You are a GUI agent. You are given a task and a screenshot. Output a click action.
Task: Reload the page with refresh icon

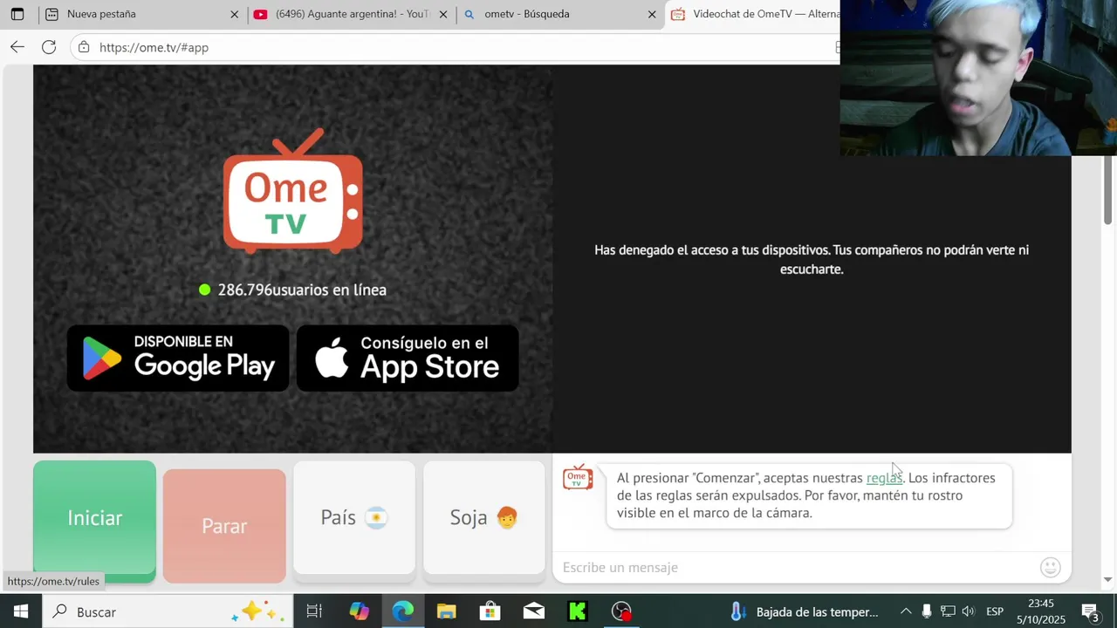(49, 47)
